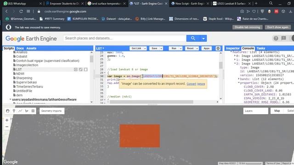Go back to previous page

(x=6, y=11)
